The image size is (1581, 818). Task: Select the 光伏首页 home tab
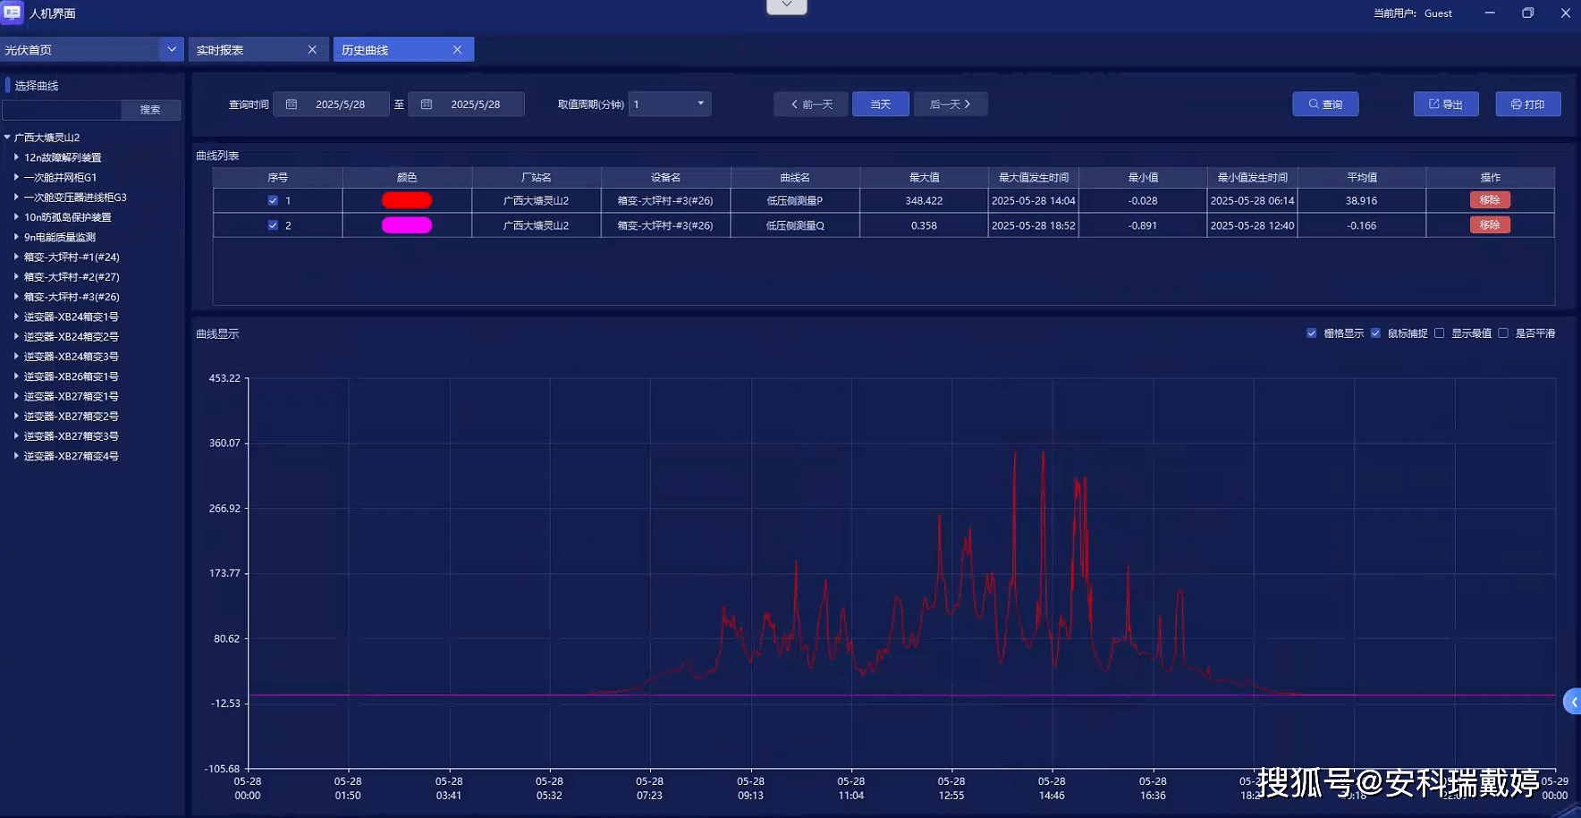(80, 49)
